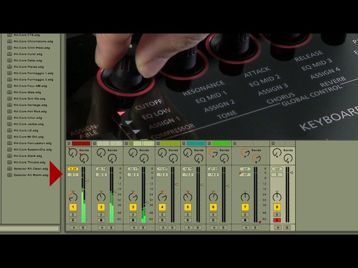Select Kit-Core SessionDry.adg preset
Image resolution: width=358 pixels, height=268 pixels.
[32, 150]
